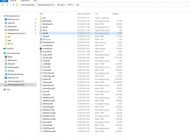
Task: Open pinned Изображения in quick access
Action: (x=13, y=30)
